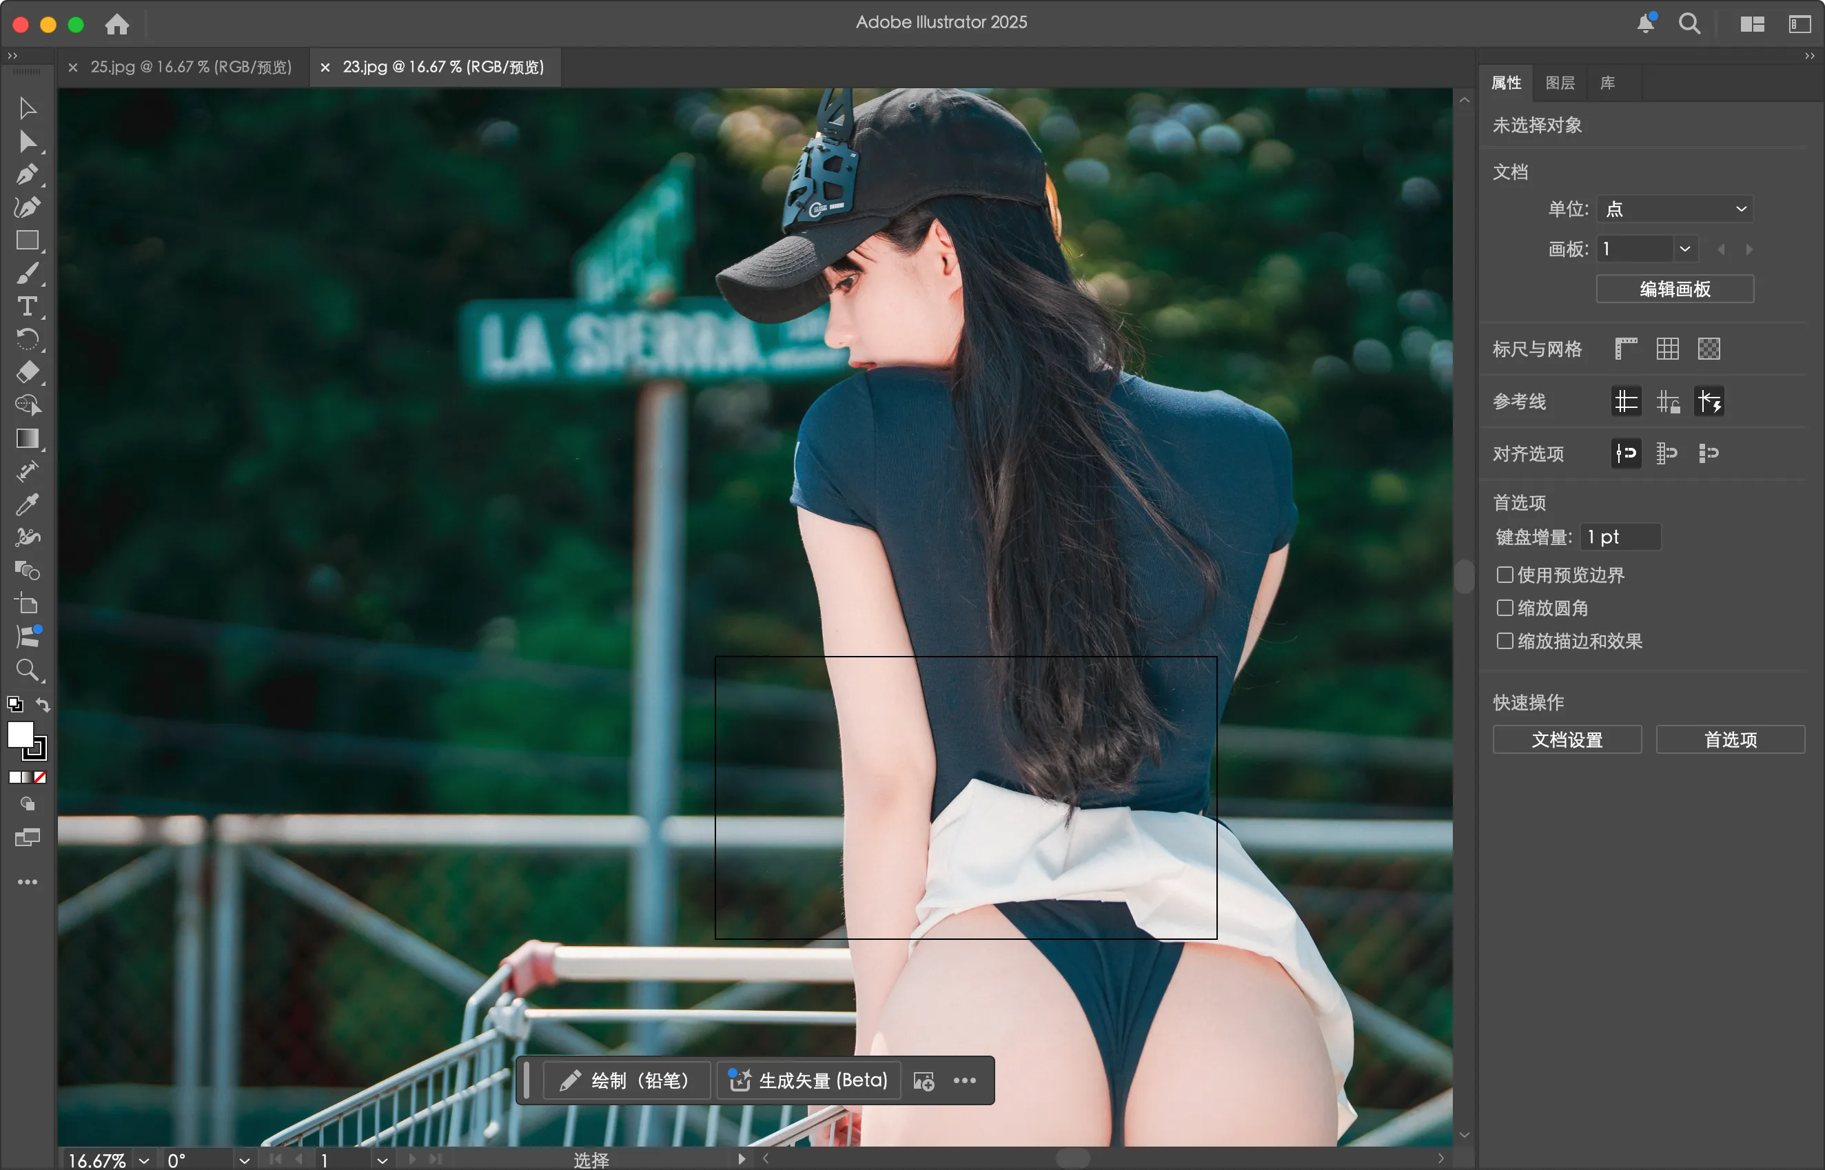Select the Zoom magnifier tool
This screenshot has width=1825, height=1170.
coord(28,670)
